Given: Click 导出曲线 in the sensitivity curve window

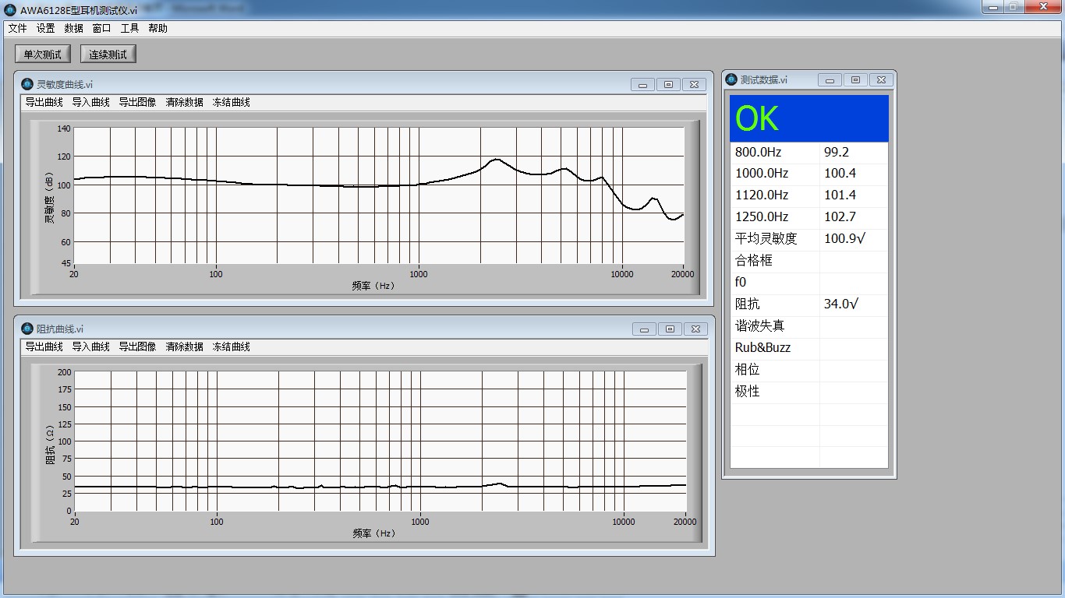Looking at the screenshot, I should coord(44,102).
